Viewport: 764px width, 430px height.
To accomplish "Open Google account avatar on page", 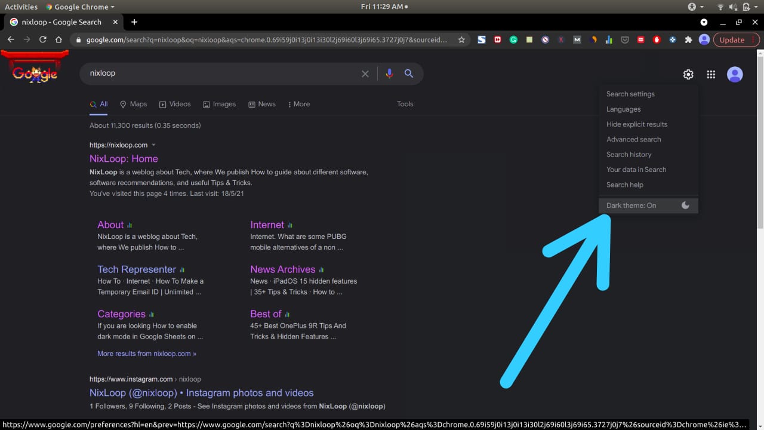I will coord(735,74).
